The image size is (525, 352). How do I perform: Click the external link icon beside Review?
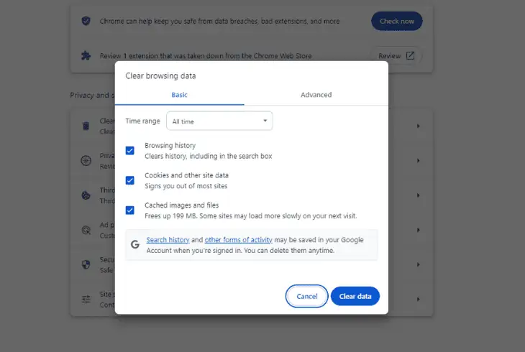coord(410,55)
